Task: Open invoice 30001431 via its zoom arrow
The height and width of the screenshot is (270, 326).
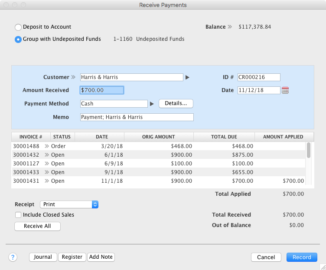Action: [x=47, y=181]
